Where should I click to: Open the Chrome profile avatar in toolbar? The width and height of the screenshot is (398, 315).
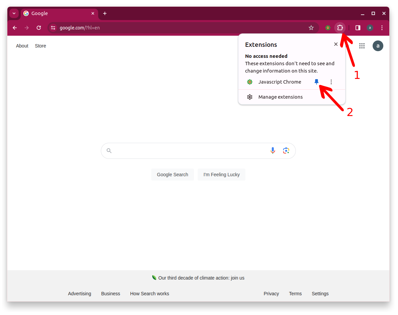point(370,28)
